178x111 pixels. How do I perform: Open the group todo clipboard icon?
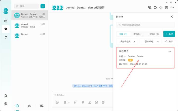click(x=166, y=8)
